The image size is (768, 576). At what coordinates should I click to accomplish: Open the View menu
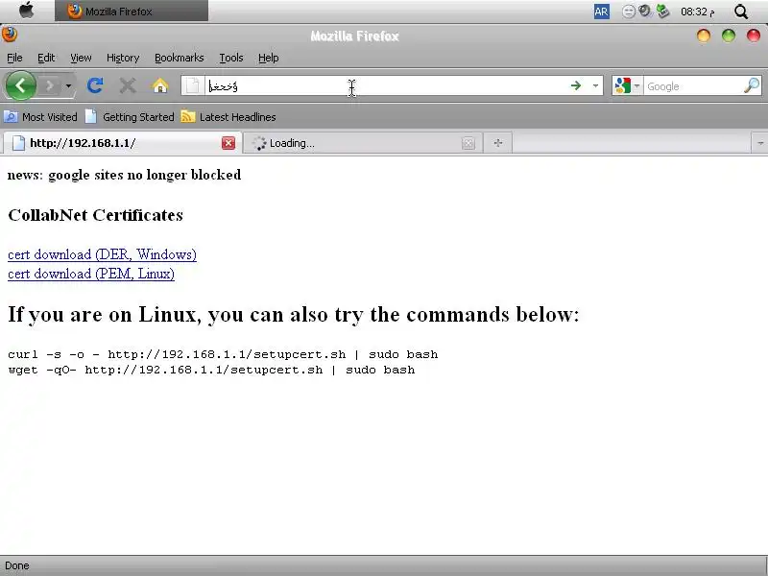click(81, 58)
